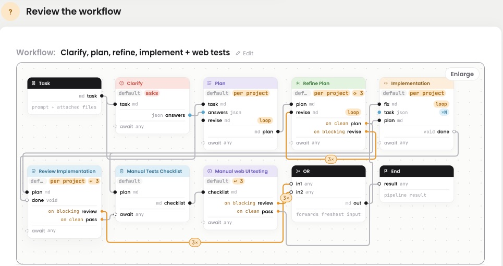Click the Refine Plan sparkle icon
The image size is (503, 266).
[x=298, y=83]
